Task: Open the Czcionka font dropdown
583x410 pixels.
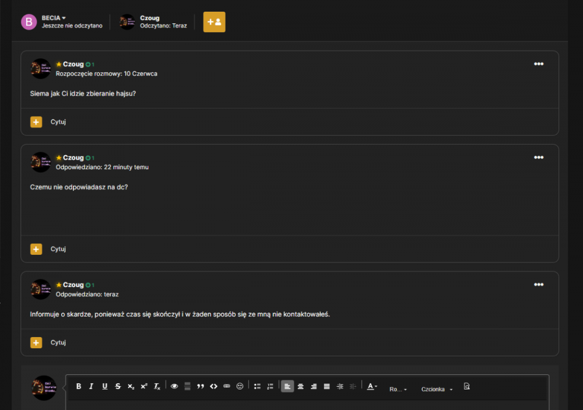Action: [437, 389]
